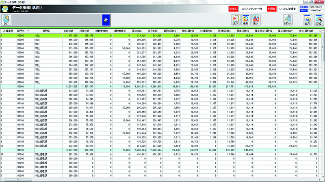The image size is (325, 182).
Task: Select the 110000 subtotal row showing 6,274,535
Action: point(162,86)
